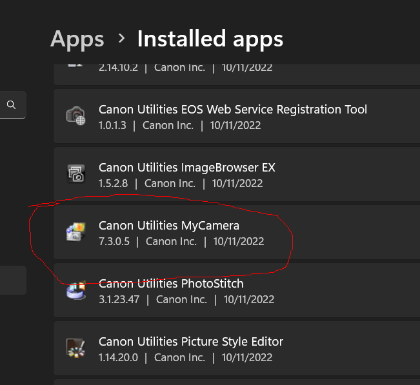This screenshot has height=385, width=420.
Task: Click the PhotoStitch app icon
Action: click(x=75, y=291)
